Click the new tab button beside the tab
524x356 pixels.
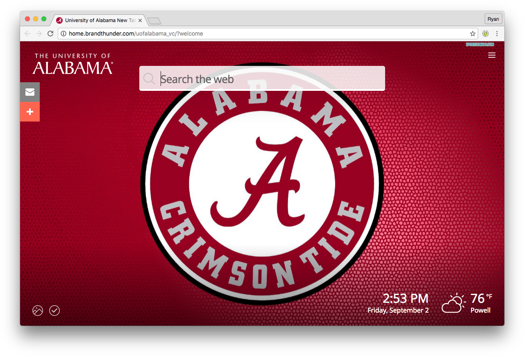tap(154, 21)
